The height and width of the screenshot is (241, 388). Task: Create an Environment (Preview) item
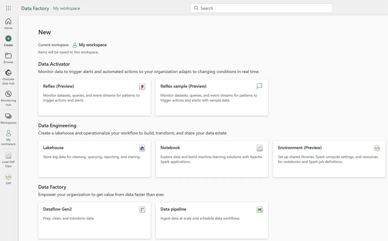click(x=329, y=159)
